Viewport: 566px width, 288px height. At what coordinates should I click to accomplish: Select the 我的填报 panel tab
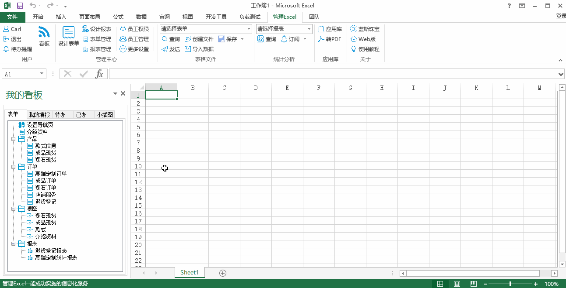click(39, 115)
